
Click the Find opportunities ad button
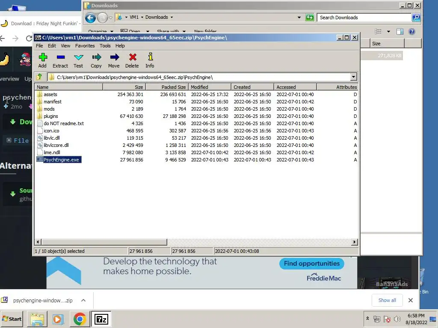[x=312, y=264]
